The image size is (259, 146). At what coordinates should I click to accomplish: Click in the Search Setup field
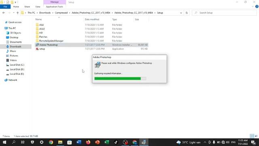[224, 13]
